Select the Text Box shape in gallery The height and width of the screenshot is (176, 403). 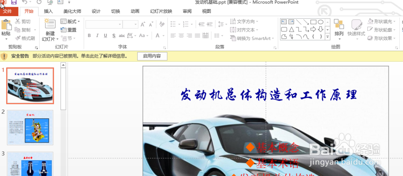[x=284, y=22]
